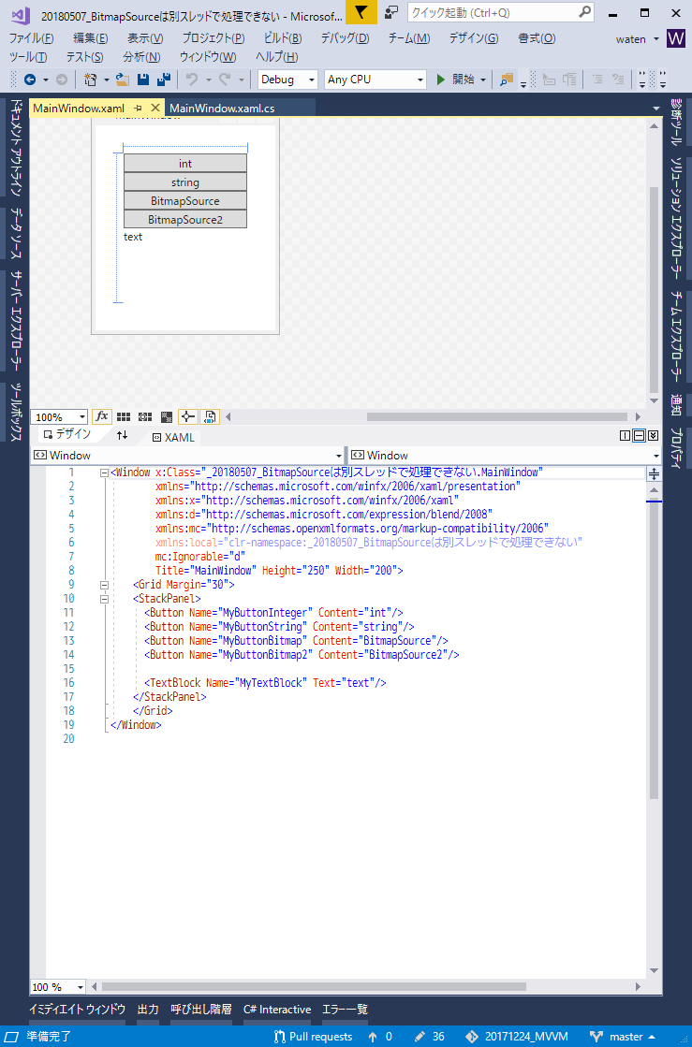Click the BitmapSource2 button in designer
692x1047 pixels.
click(x=185, y=220)
